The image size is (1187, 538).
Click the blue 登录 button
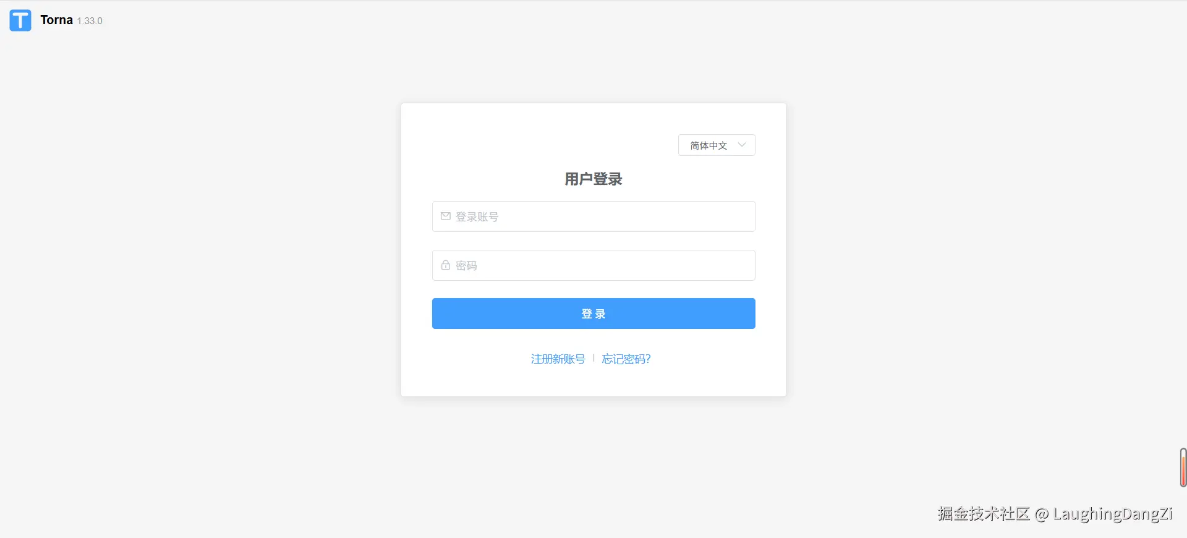tap(593, 314)
